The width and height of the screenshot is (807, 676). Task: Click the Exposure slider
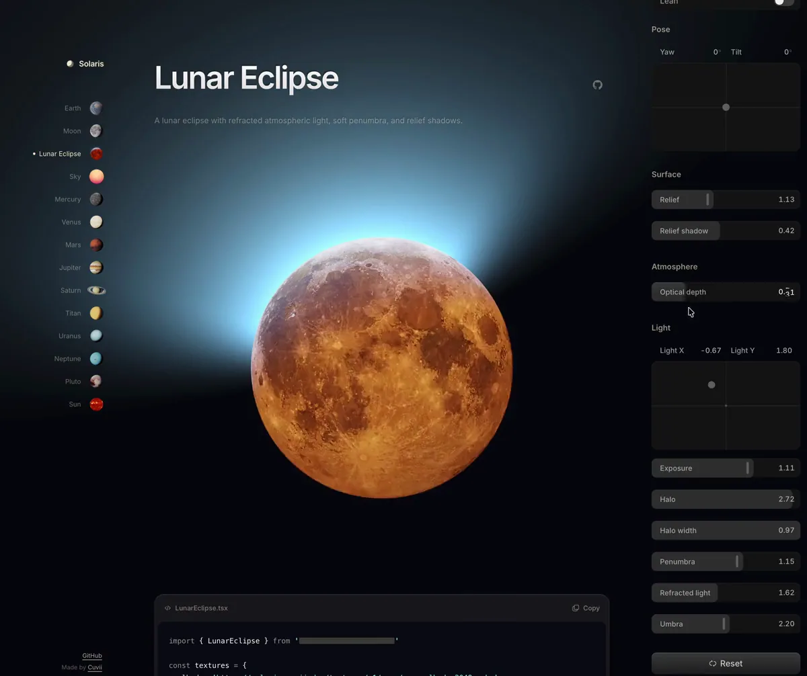pyautogui.click(x=726, y=468)
